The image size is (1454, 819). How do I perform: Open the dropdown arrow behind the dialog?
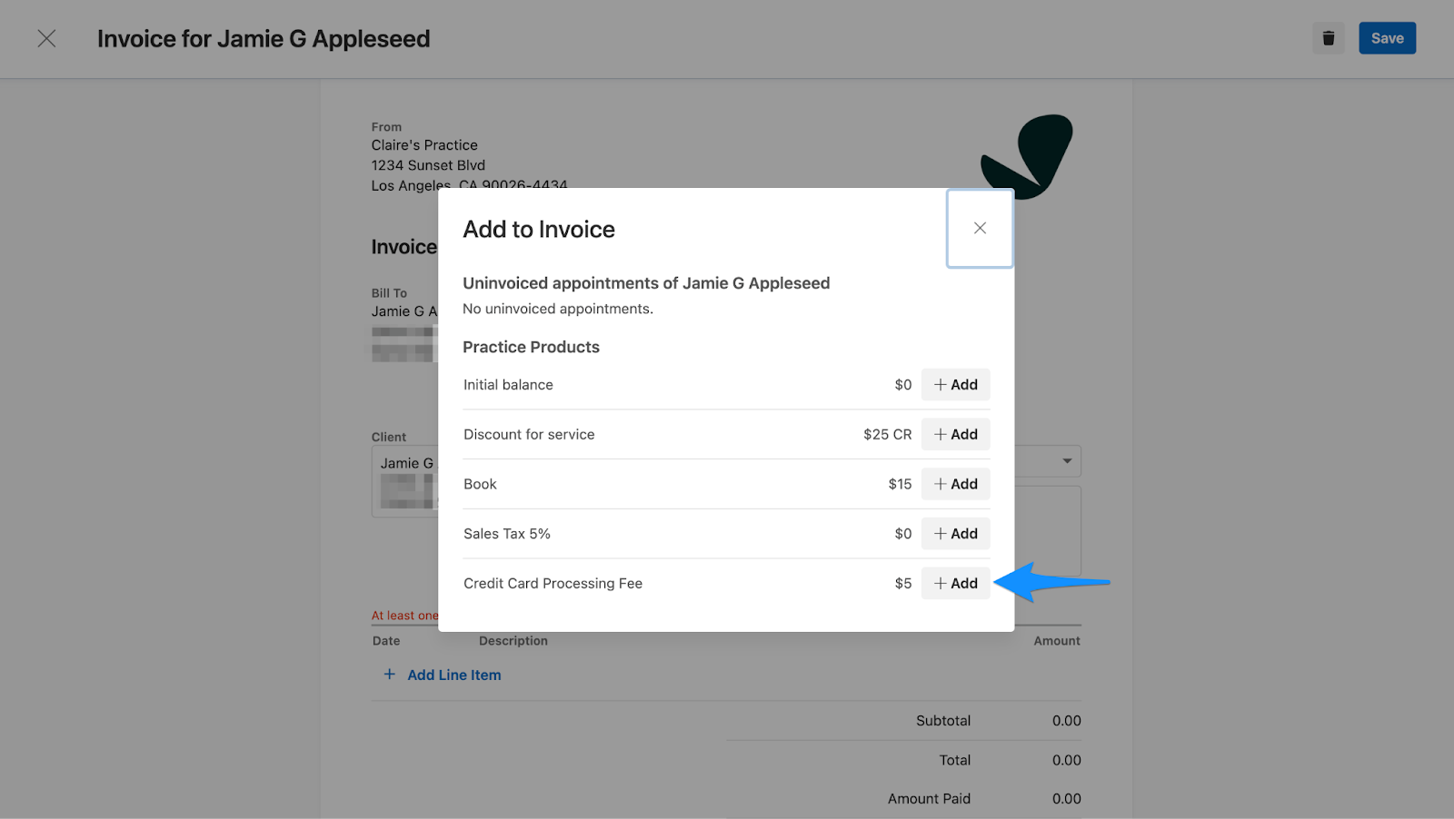coord(1067,461)
